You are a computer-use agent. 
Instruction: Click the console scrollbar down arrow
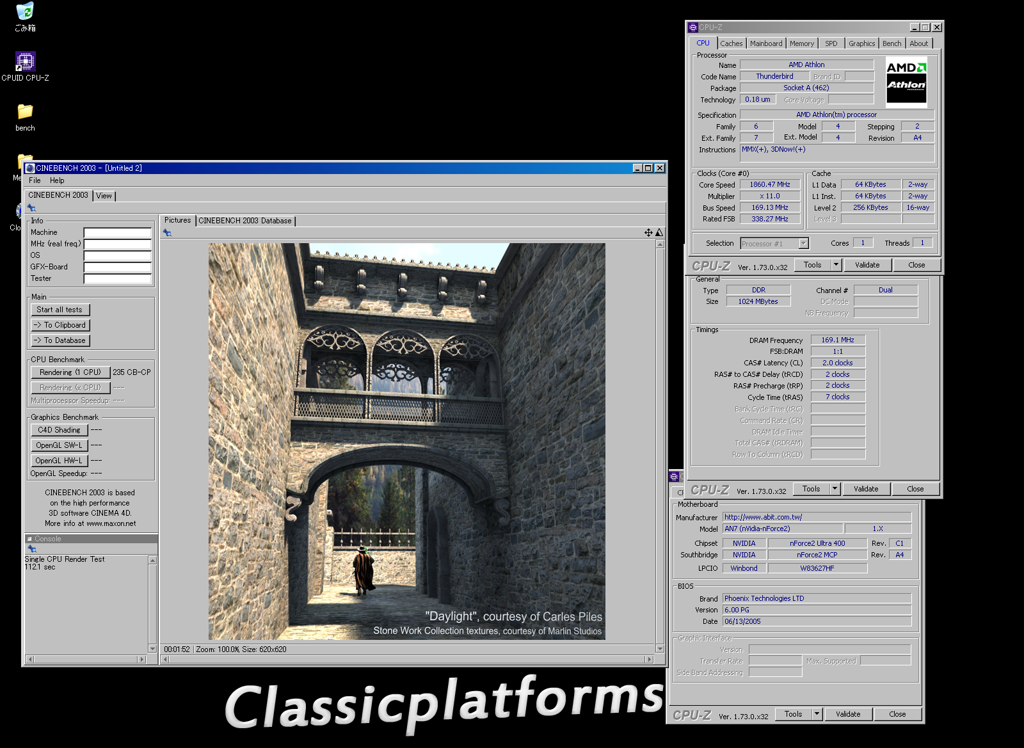click(x=152, y=648)
